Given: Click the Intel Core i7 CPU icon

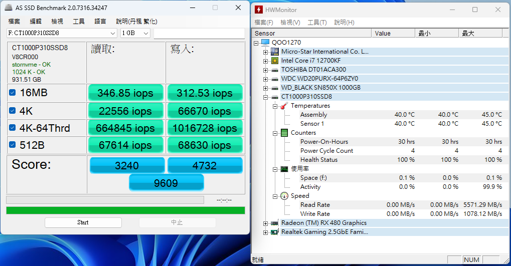Looking at the screenshot, I should [275, 61].
